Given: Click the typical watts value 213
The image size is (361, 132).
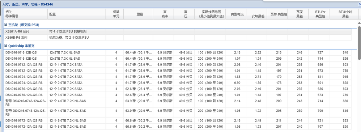Looking at the screenshot, I should pos(279,52).
